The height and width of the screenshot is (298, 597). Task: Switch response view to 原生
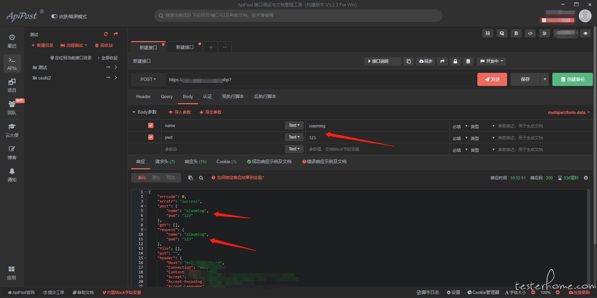tap(156, 178)
